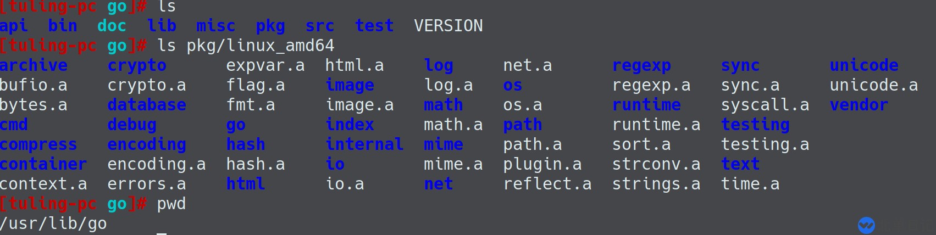This screenshot has height=235, width=936.
Task: Select the blue 'testing' directory entry
Action: click(x=755, y=125)
